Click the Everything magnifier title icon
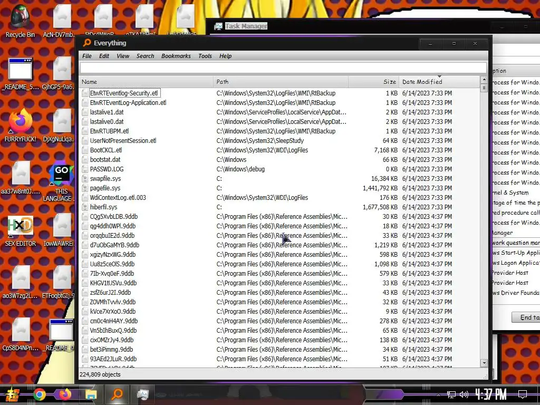Viewport: 540px width, 405px height. (x=87, y=43)
